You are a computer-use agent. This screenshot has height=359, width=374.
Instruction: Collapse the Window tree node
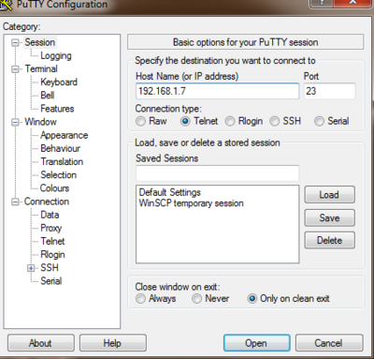15,122
